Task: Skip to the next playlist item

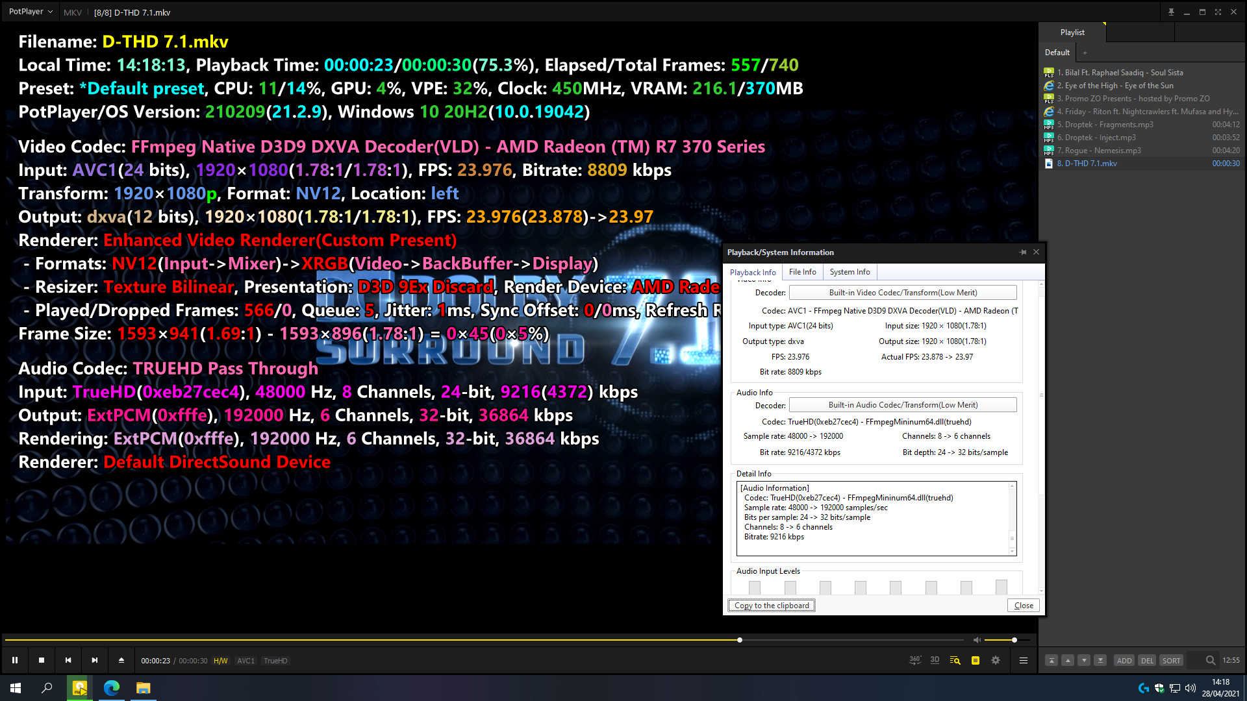Action: [x=95, y=660]
